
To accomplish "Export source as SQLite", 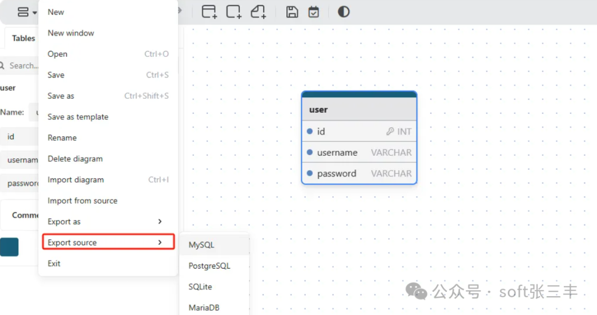I will (x=214, y=287).
